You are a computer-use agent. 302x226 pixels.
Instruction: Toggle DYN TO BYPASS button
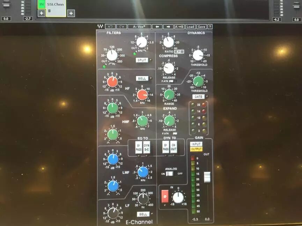(x=165, y=147)
